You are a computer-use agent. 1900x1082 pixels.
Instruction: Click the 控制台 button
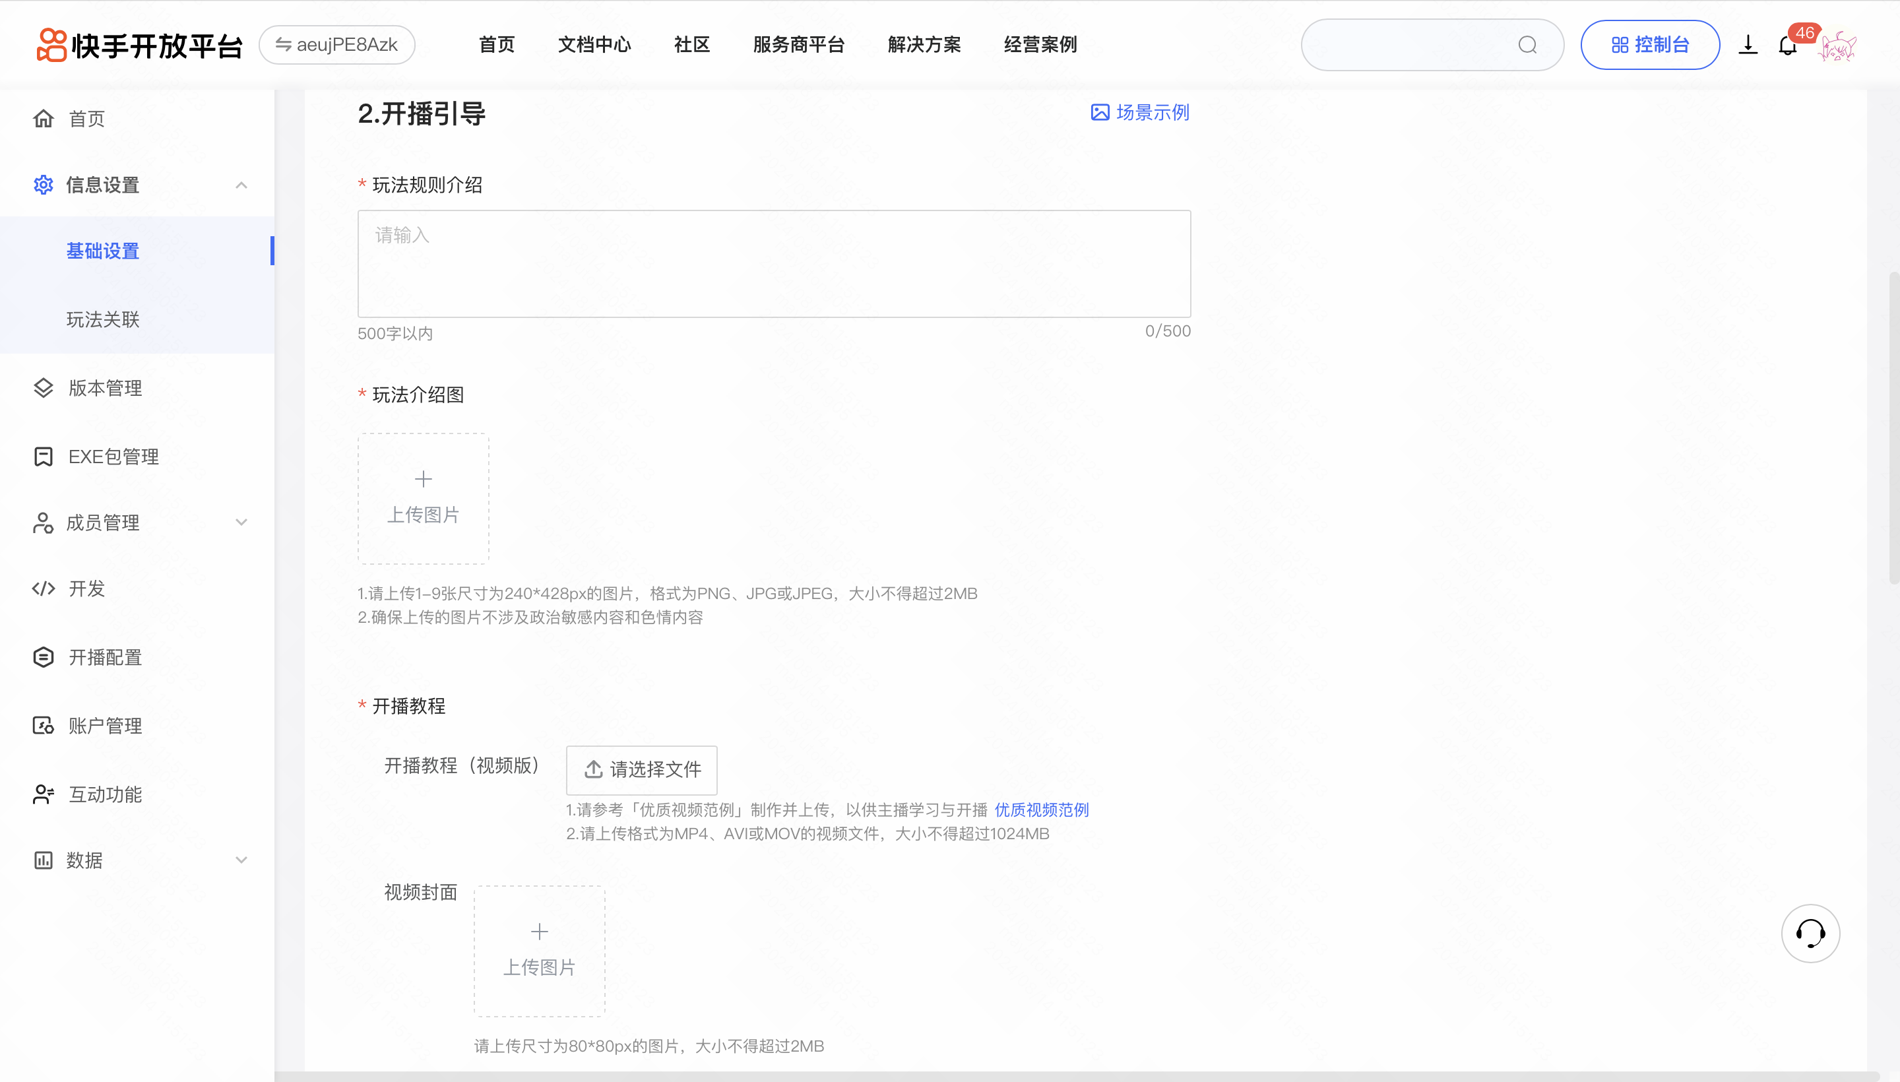[1649, 46]
